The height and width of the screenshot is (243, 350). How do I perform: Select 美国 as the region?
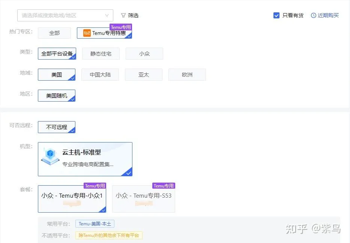[x=57, y=75]
